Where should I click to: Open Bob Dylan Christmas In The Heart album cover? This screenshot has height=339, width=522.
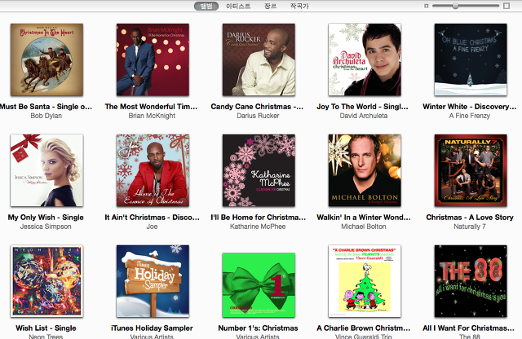(46, 59)
